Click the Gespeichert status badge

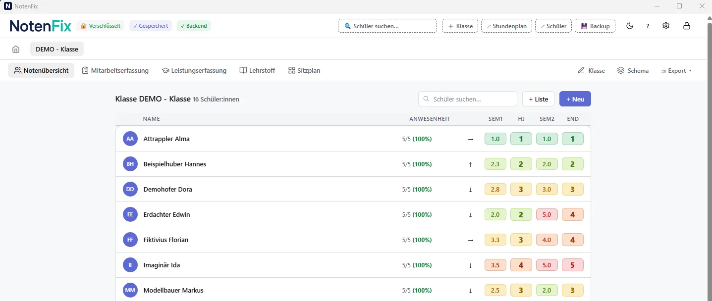pyautogui.click(x=151, y=26)
